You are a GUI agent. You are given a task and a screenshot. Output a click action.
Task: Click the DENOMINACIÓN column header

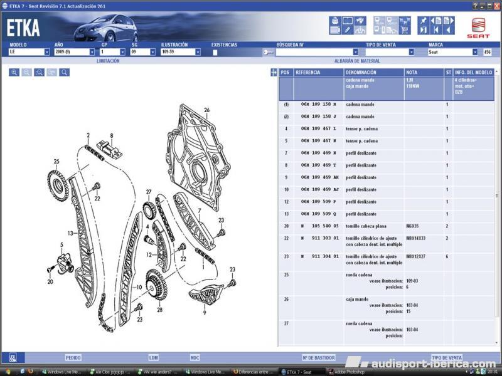[374, 73]
